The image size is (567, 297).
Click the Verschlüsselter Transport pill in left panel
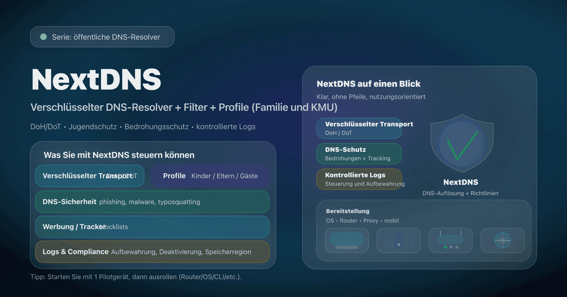[90, 176]
